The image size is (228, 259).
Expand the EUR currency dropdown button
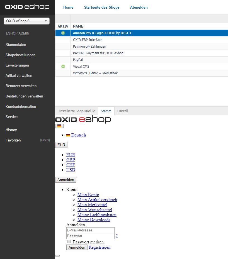[61, 145]
